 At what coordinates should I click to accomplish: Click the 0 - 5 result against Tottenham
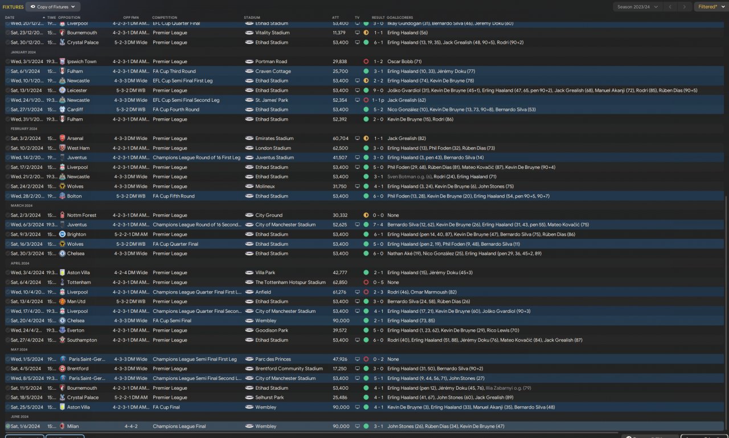(378, 282)
